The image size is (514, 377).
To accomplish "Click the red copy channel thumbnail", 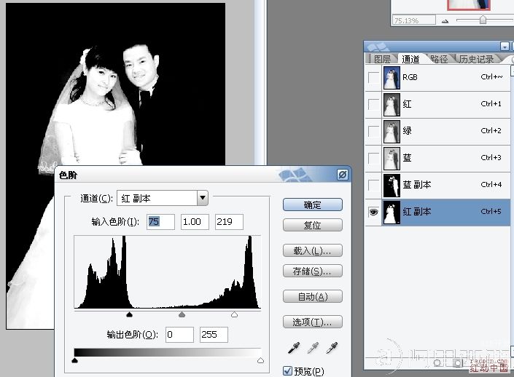I will tap(392, 212).
